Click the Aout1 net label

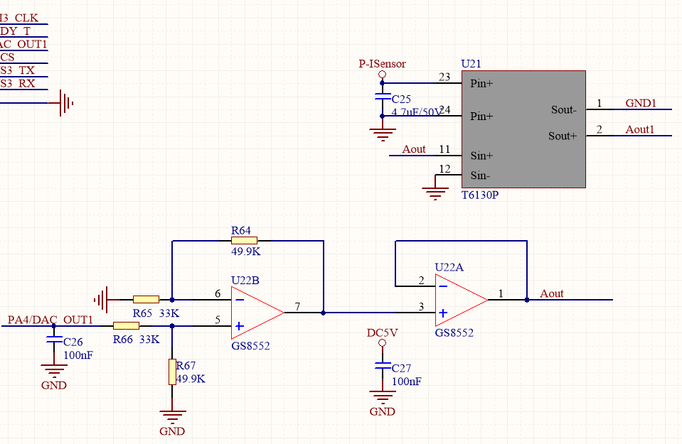click(x=640, y=129)
